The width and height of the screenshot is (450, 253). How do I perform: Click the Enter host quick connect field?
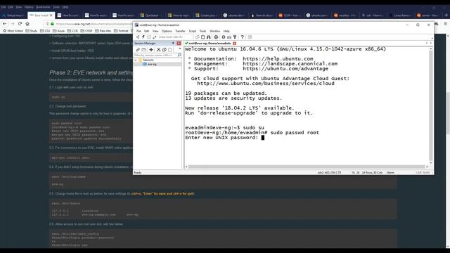pyautogui.click(x=174, y=37)
